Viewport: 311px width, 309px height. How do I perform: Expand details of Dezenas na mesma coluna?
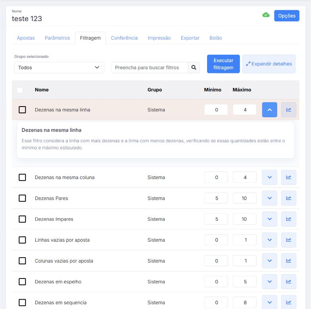click(x=270, y=177)
